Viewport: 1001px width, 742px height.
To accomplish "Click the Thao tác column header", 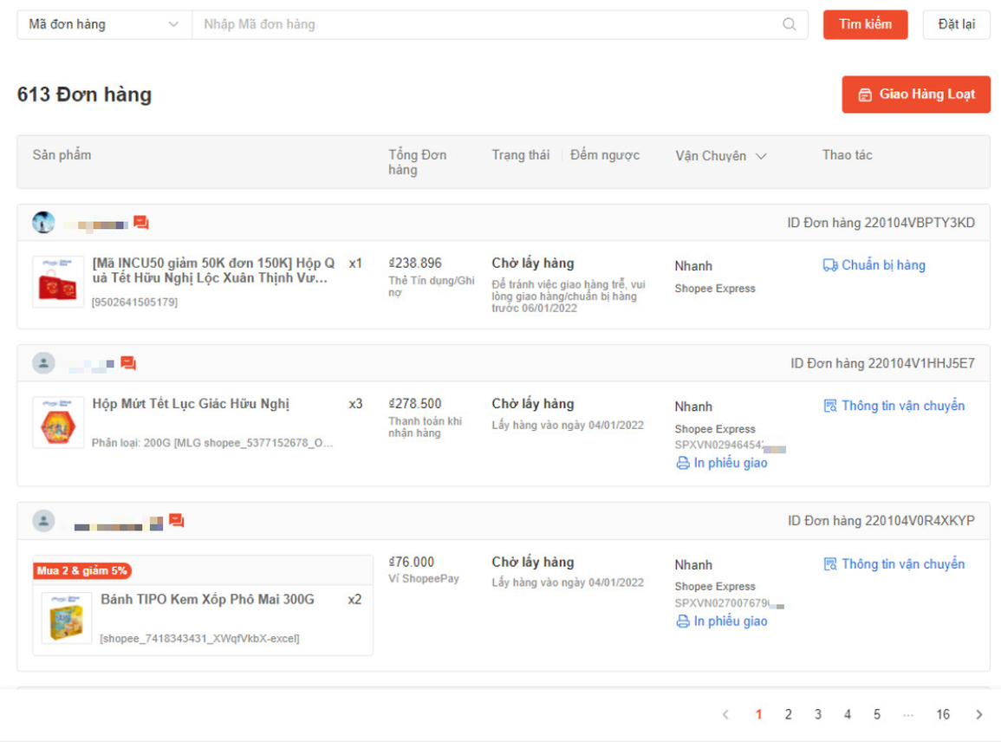I will [847, 155].
